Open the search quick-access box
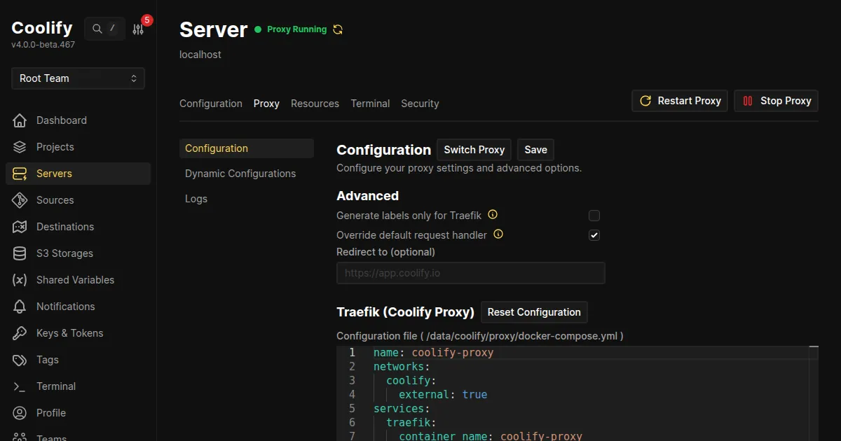 (x=104, y=29)
